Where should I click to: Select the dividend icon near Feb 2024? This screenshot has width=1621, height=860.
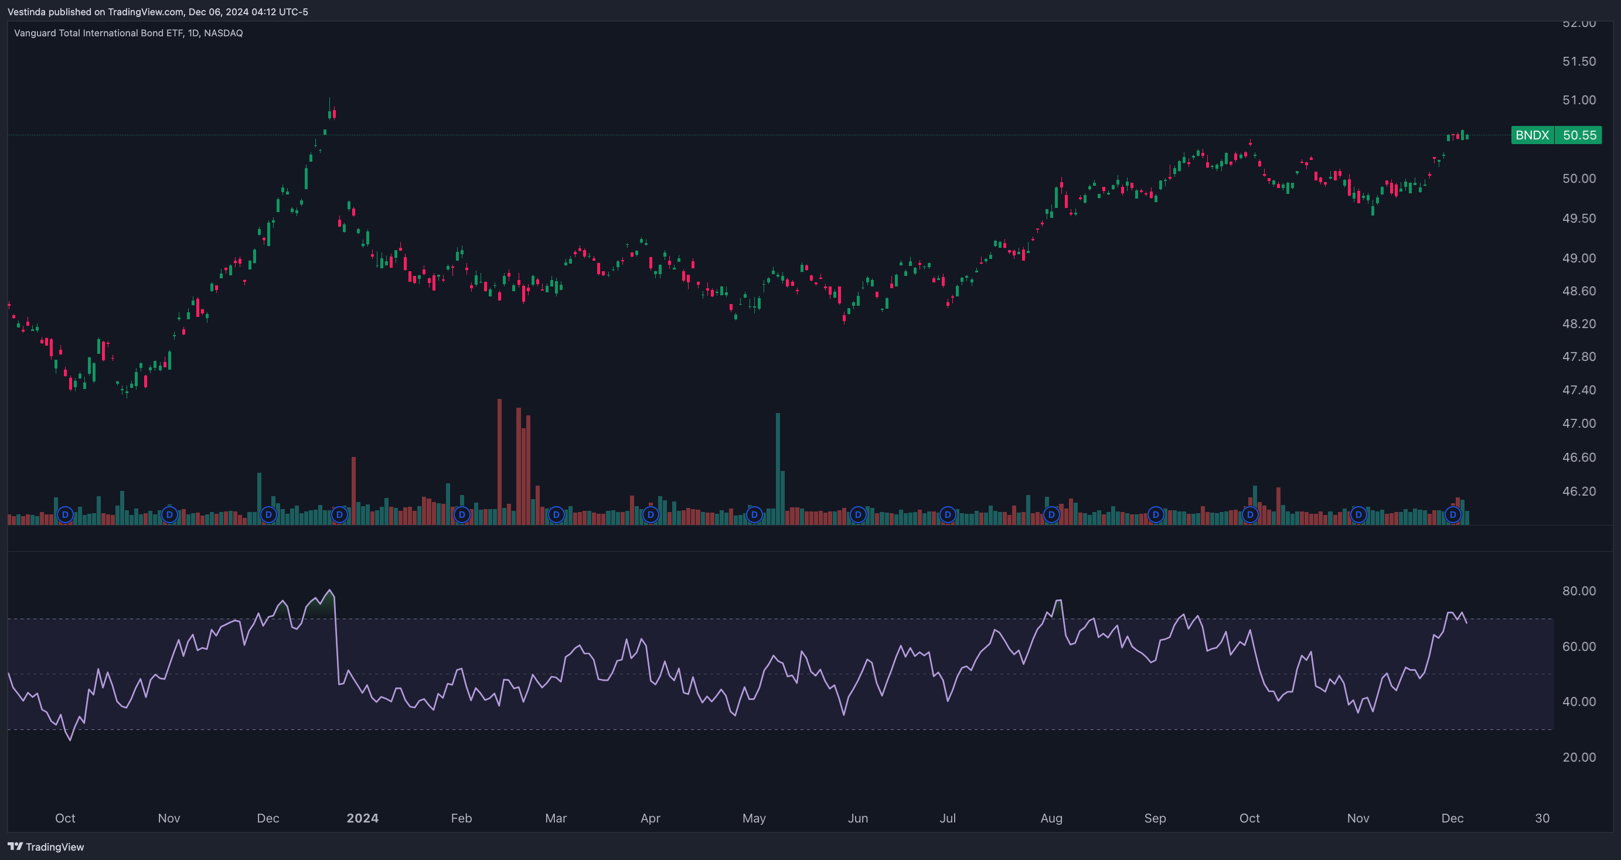tap(462, 514)
